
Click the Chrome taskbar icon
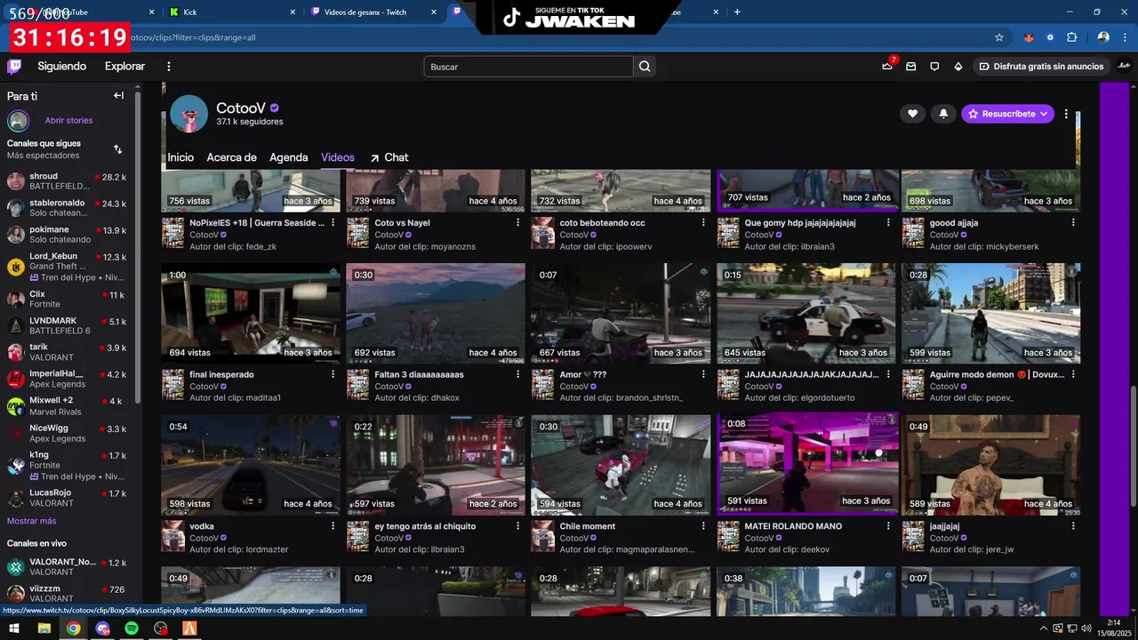[73, 628]
